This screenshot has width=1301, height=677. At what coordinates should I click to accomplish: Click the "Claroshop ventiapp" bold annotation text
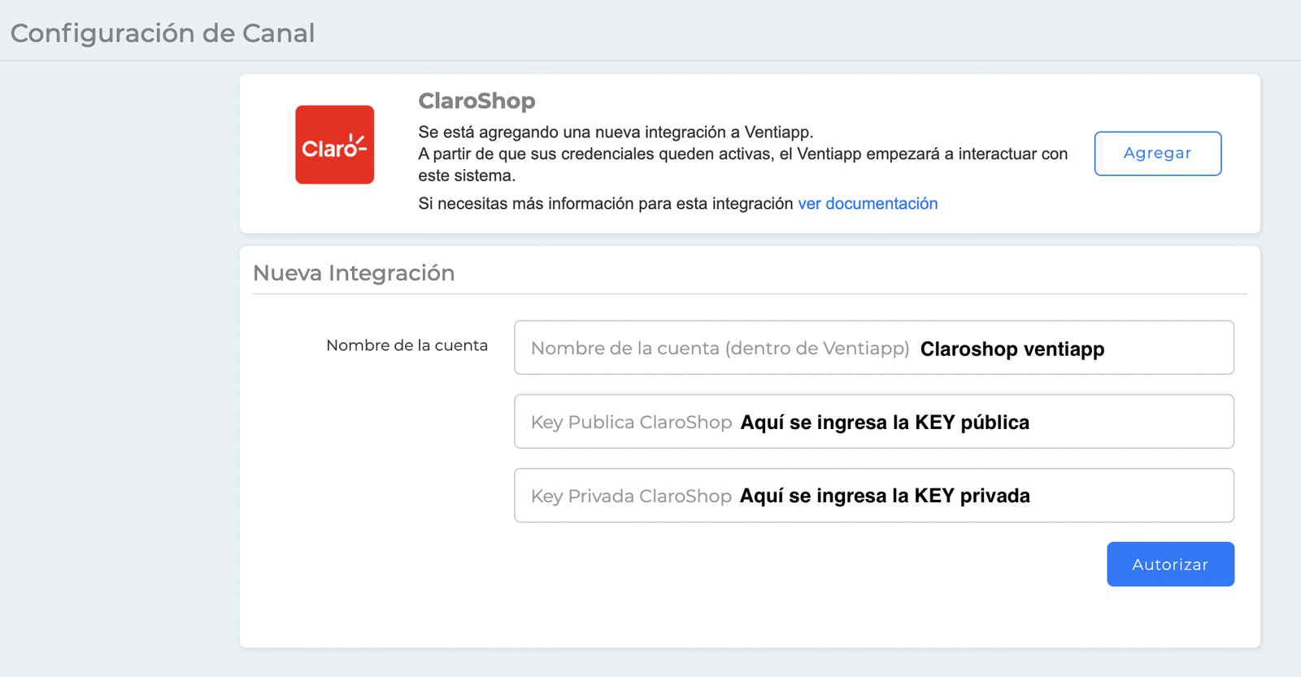click(x=1012, y=349)
